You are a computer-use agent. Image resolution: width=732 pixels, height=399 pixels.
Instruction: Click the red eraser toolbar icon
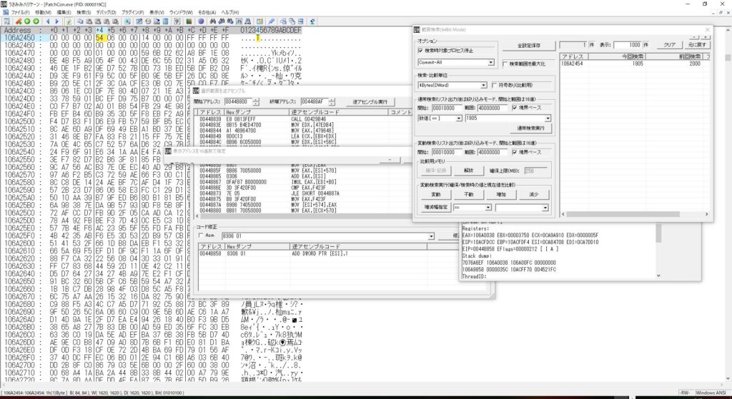tap(19, 21)
